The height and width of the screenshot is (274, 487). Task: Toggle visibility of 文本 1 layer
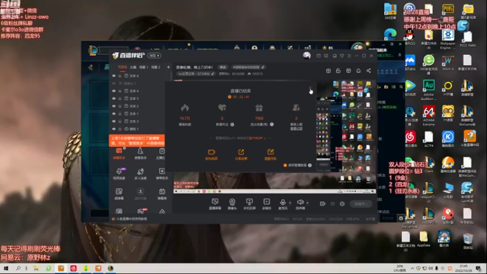pos(114,114)
